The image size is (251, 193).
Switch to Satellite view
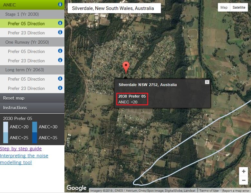239,7
